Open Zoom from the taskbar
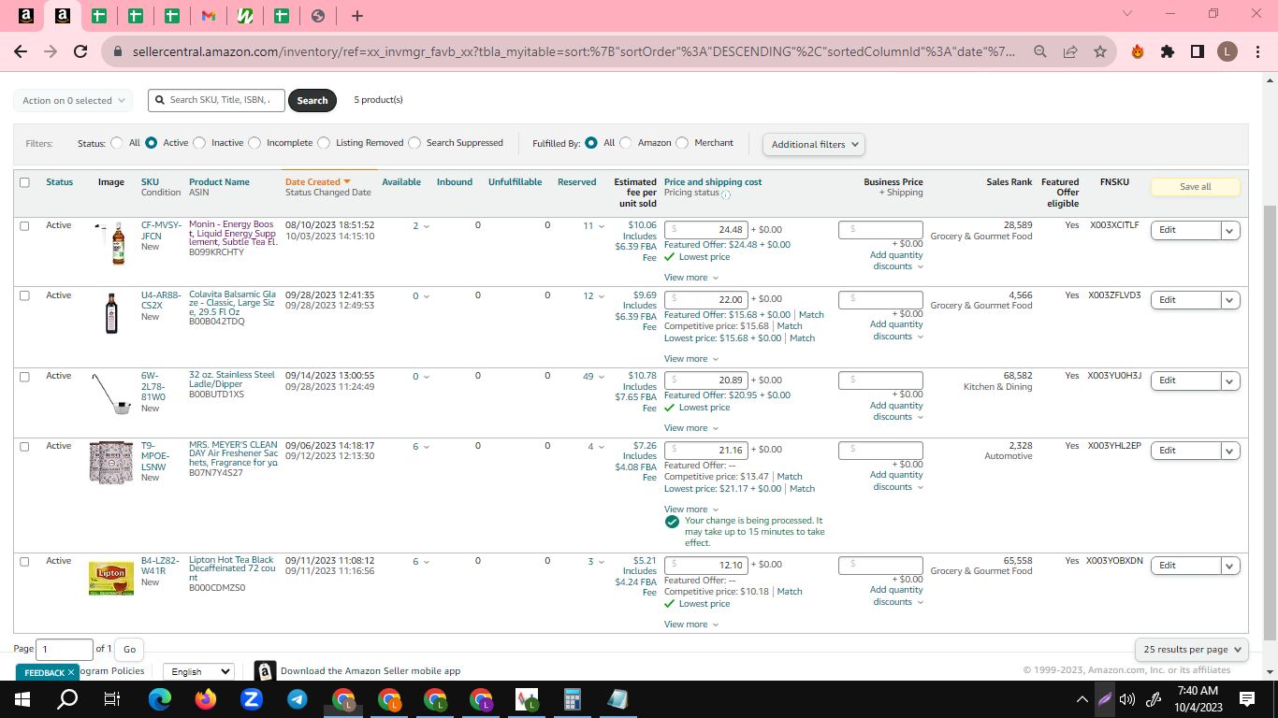This screenshot has height=718, width=1278. tap(251, 698)
